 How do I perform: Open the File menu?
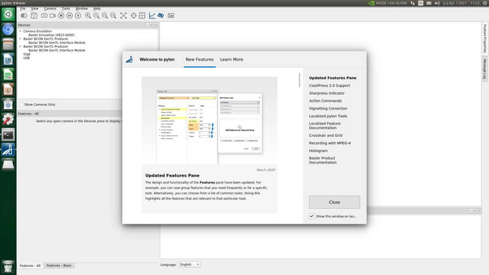tap(23, 9)
